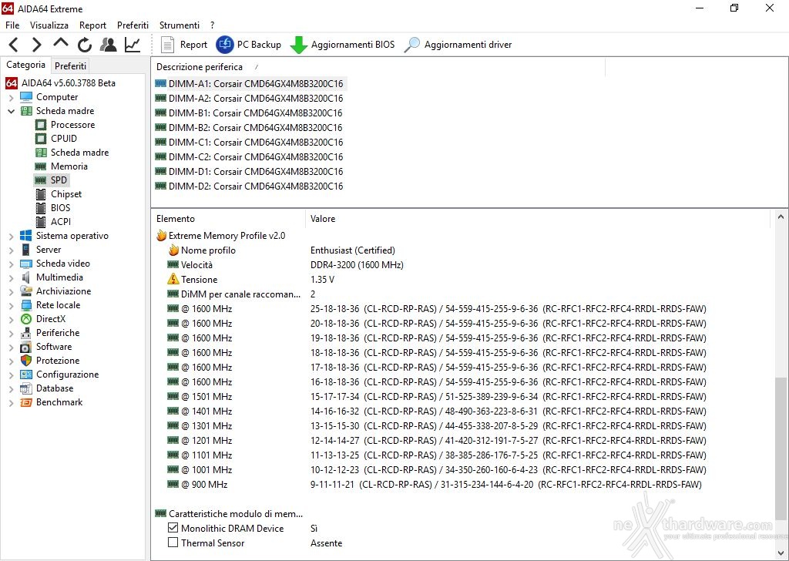Click the Rete locale network icon
789x561 pixels.
[25, 305]
